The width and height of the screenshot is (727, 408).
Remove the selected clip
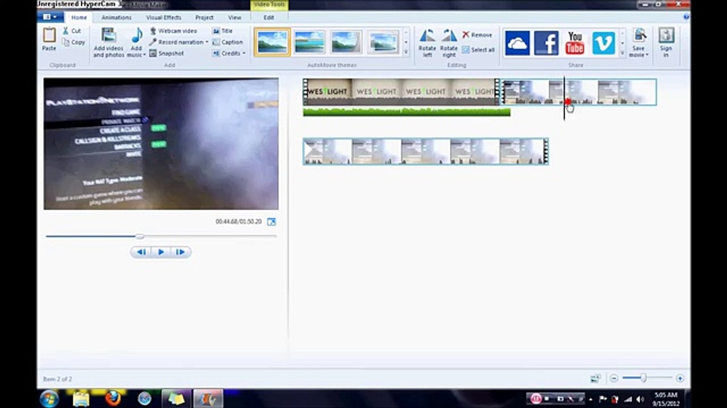pyautogui.click(x=477, y=35)
